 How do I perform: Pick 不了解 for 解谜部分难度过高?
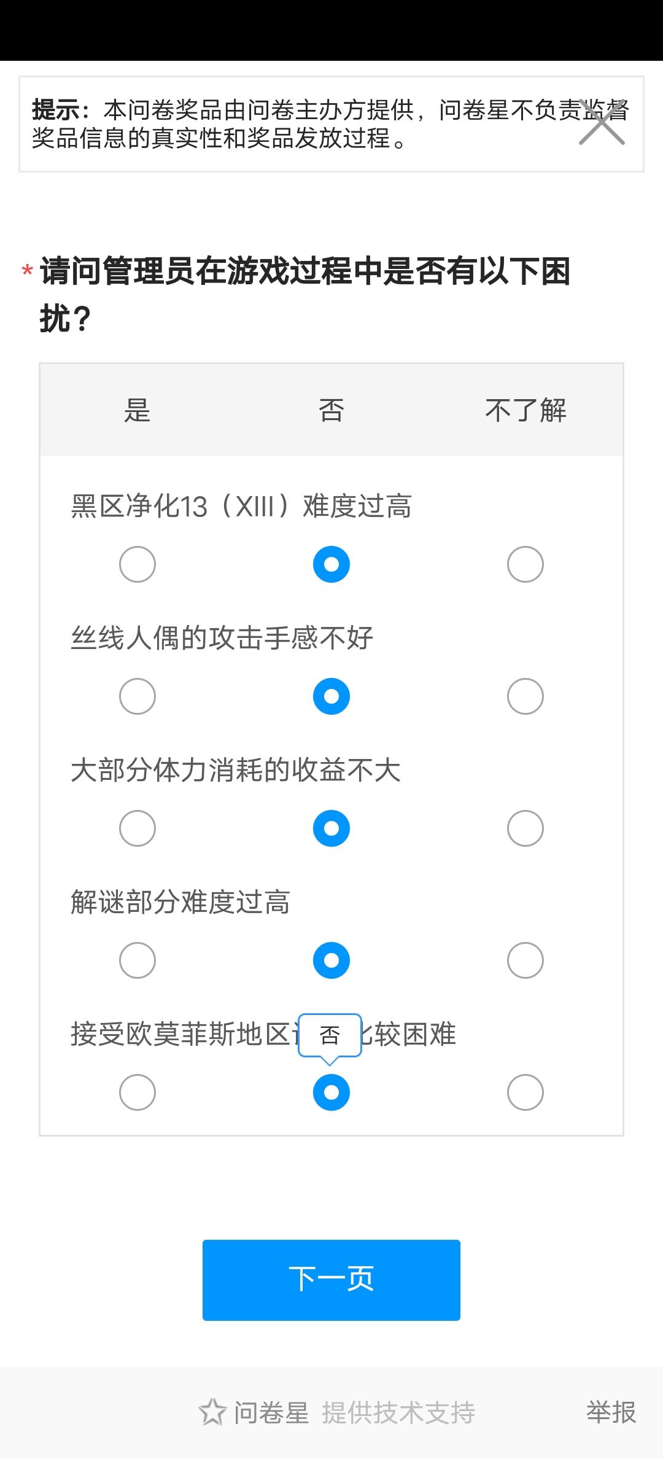click(x=525, y=960)
